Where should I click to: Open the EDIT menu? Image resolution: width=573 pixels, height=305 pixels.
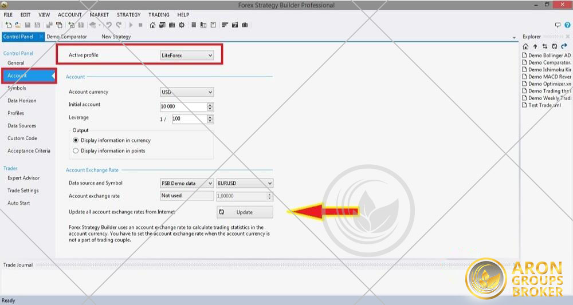point(26,15)
